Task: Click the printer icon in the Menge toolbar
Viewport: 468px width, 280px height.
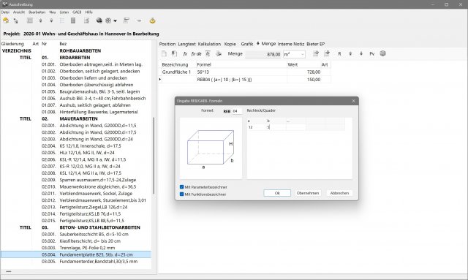Action: click(219, 53)
